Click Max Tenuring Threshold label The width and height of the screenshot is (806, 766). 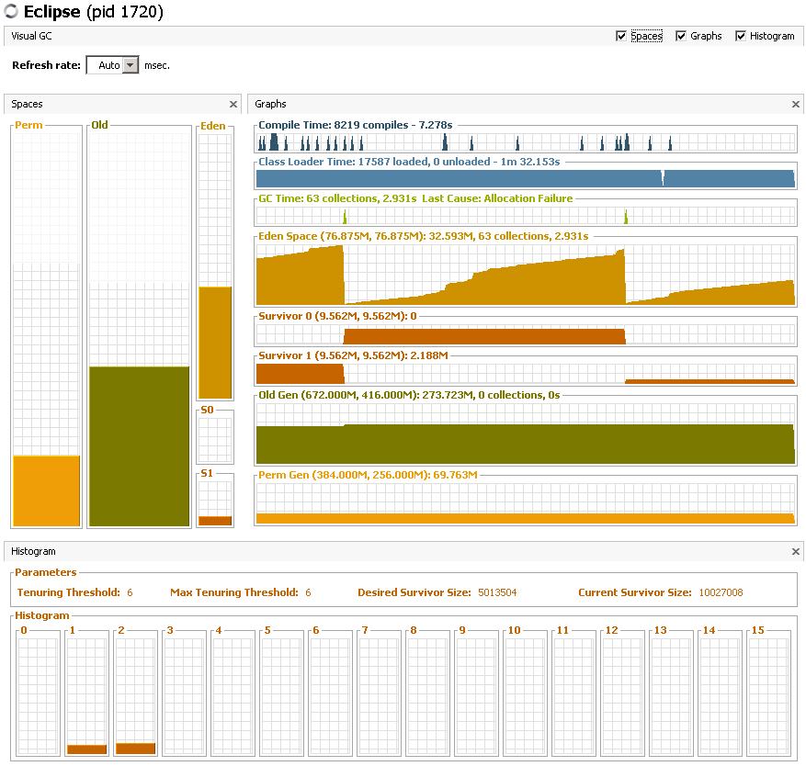[x=233, y=592]
